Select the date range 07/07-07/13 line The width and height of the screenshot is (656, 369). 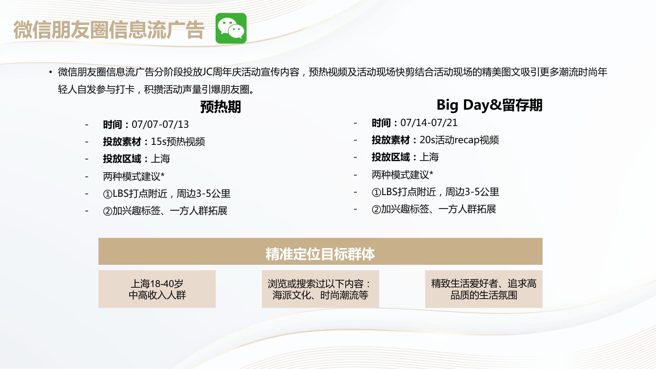coord(146,124)
